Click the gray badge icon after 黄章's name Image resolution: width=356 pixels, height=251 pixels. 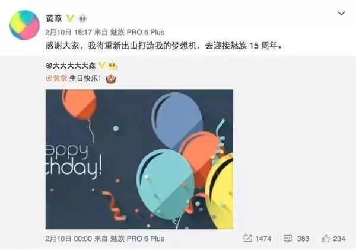(x=83, y=19)
